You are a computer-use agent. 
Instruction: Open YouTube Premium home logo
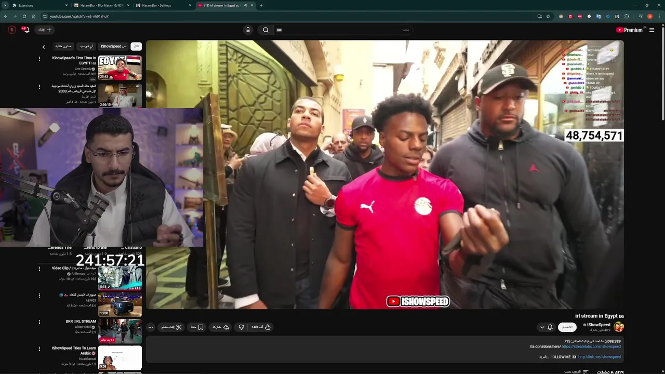pyautogui.click(x=629, y=30)
